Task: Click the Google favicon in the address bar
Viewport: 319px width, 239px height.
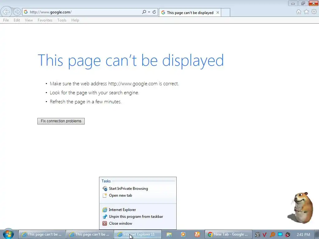Action: click(26, 12)
